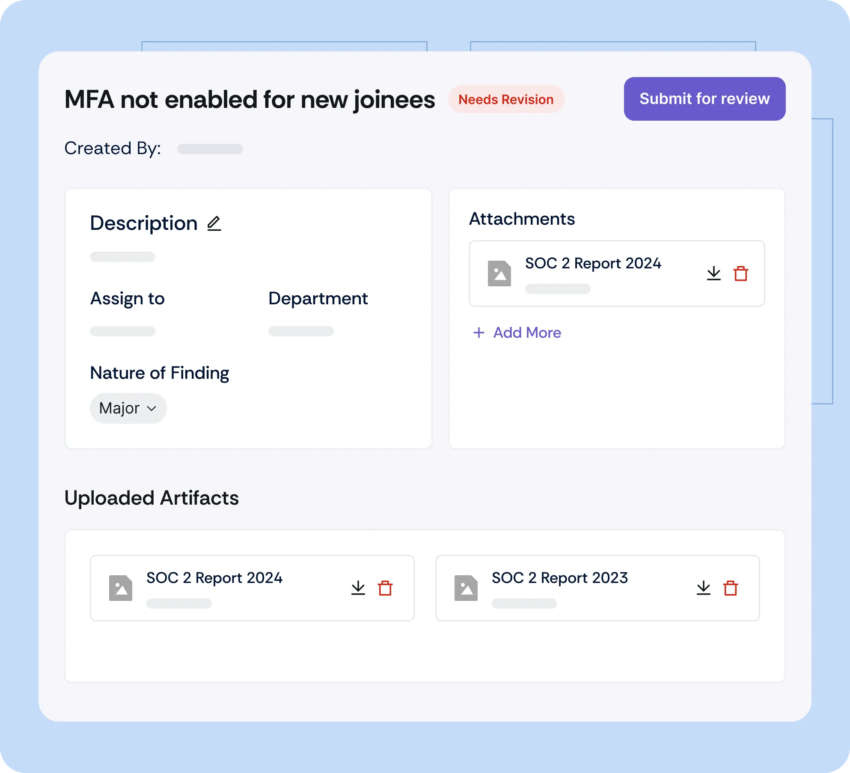Open the Major nature of finding dropdown

click(x=128, y=408)
